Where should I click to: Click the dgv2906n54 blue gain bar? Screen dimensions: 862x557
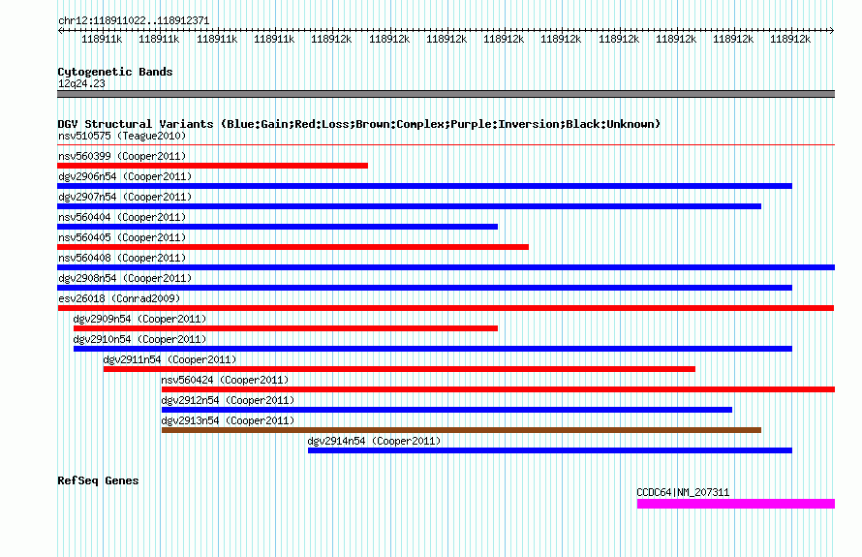pyautogui.click(x=425, y=186)
